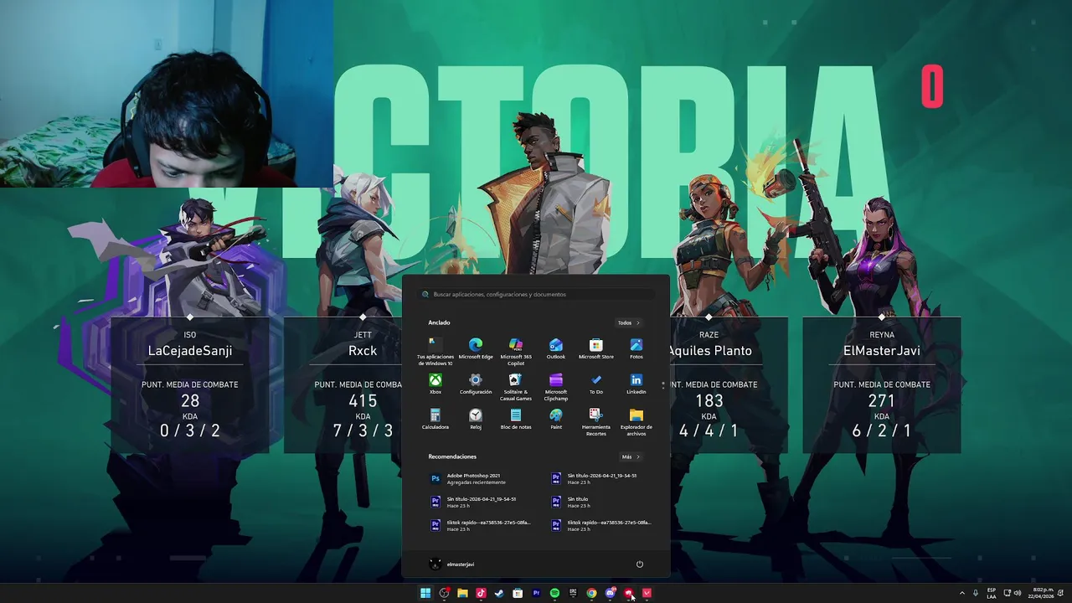Open the recommendation named only 'Sin título'

[571, 502]
